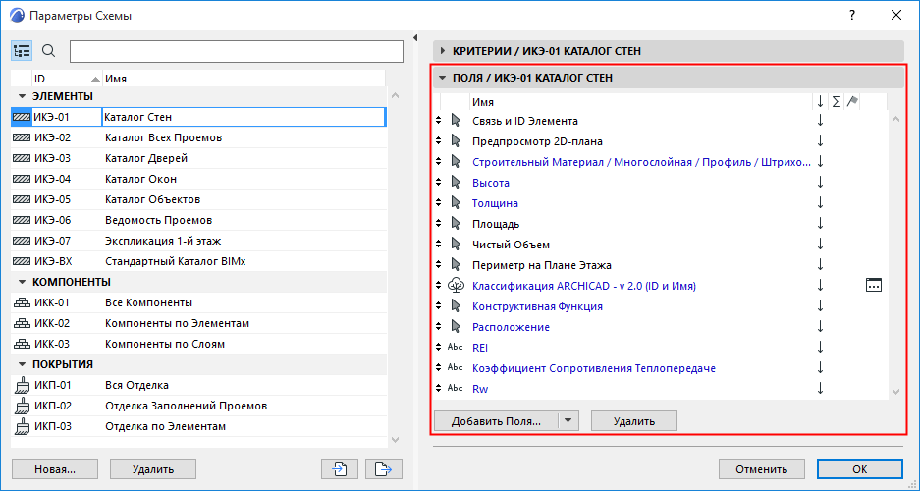The height and width of the screenshot is (491, 920).
Task: Select the REI field row
Action: click(x=660, y=348)
